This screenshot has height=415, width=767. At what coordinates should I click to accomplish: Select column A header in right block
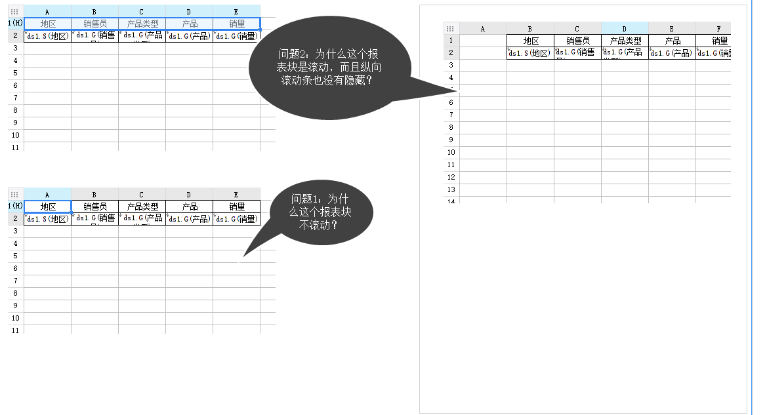pos(483,29)
